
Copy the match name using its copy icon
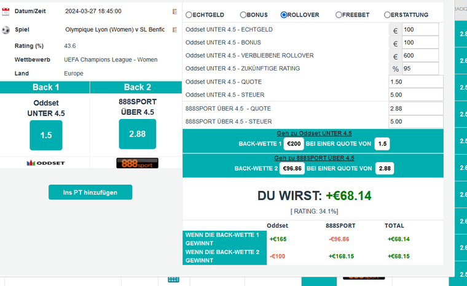175,29
